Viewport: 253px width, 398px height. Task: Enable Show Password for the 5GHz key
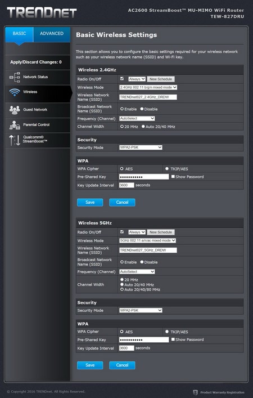tap(173, 339)
